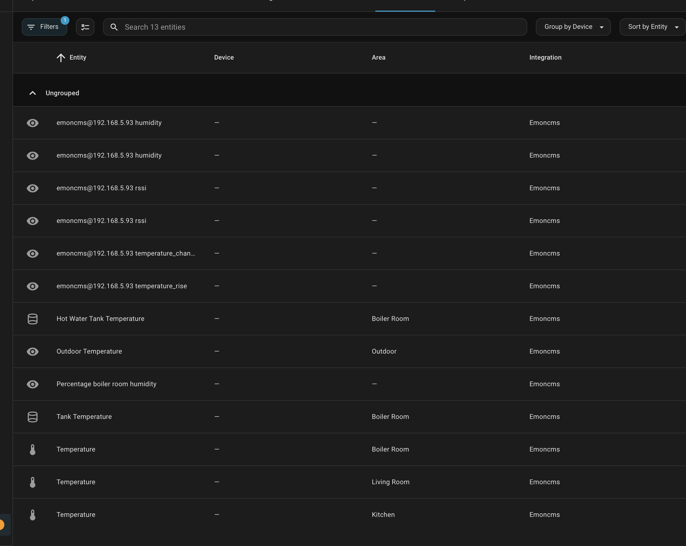
Task: Open the first emoncms humidity entity row
Action: [x=109, y=123]
